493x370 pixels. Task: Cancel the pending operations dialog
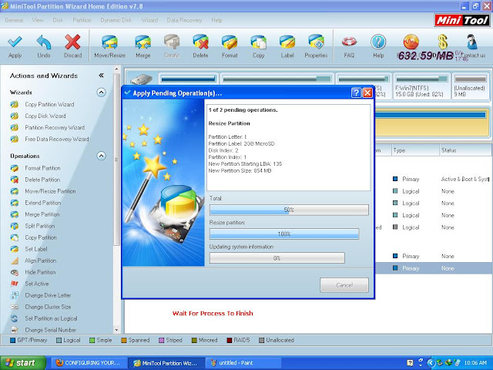point(344,285)
